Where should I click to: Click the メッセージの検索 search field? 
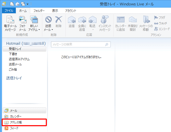[81, 44]
